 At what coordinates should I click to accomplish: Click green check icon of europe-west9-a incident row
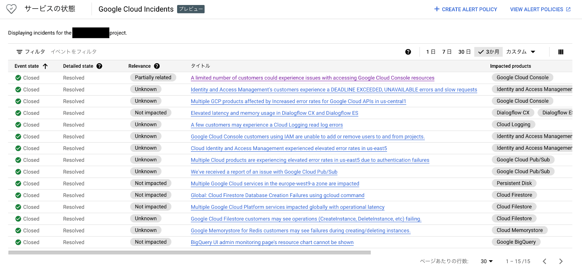click(18, 183)
